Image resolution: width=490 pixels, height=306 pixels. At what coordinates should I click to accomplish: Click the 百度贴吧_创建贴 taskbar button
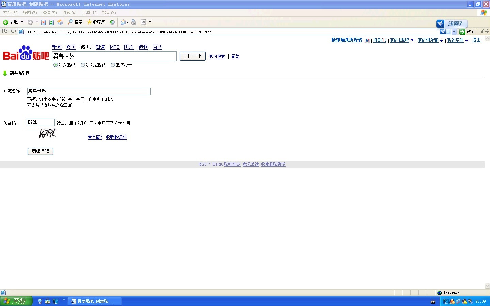click(x=95, y=301)
